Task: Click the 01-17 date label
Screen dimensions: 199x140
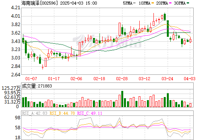Action: (54, 79)
